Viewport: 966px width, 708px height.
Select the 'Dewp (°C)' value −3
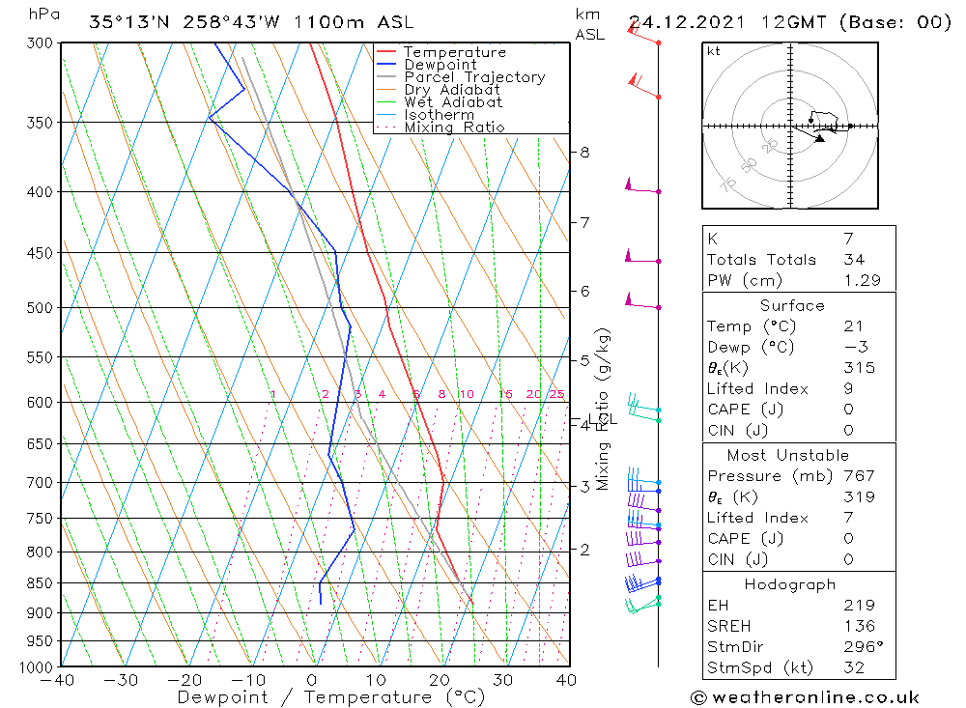[856, 347]
